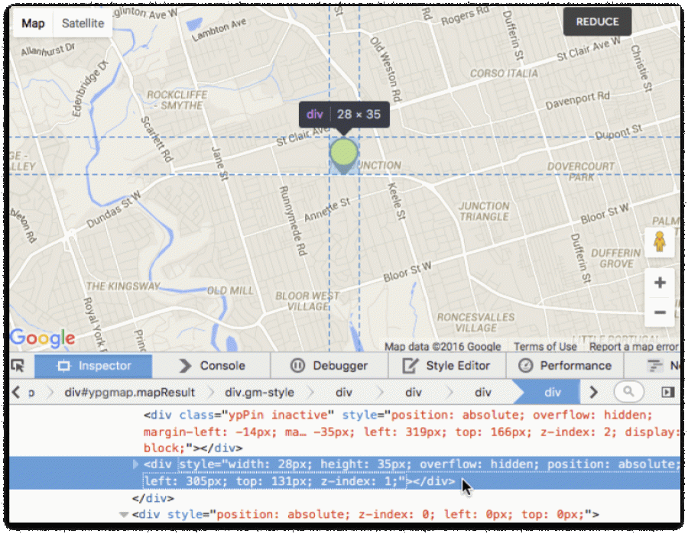The width and height of the screenshot is (688, 534).
Task: Switch to the Inspector tab
Action: pyautogui.click(x=93, y=366)
